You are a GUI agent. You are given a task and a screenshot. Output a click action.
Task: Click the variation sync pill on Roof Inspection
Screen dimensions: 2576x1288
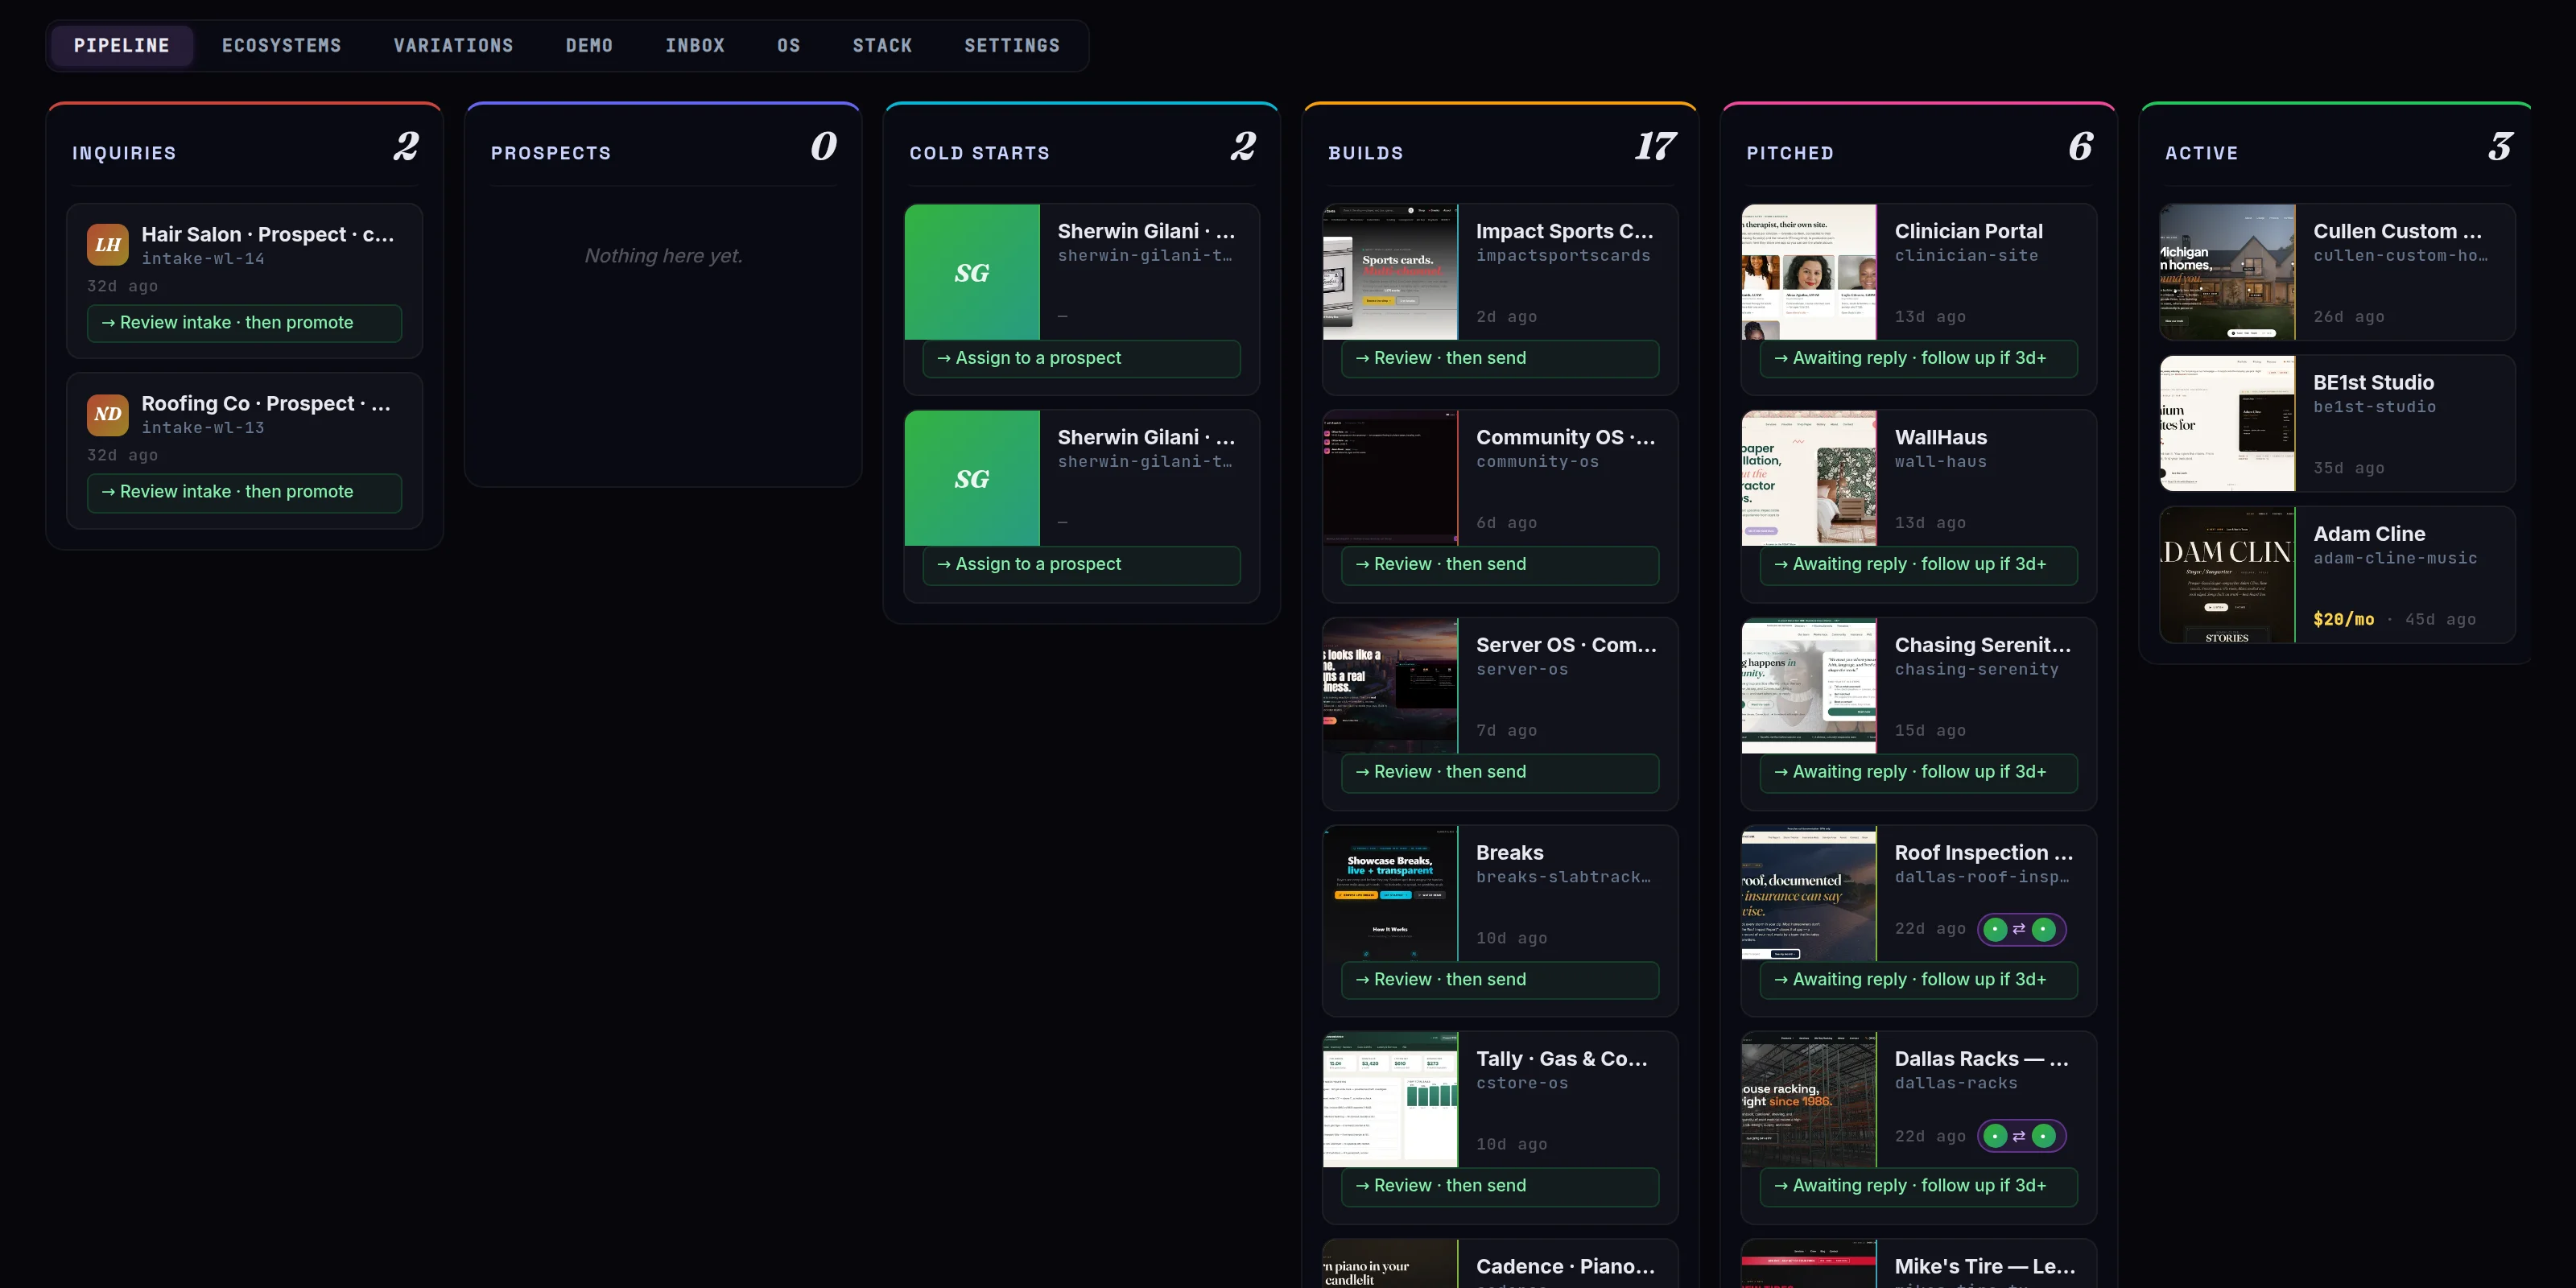tap(2021, 929)
